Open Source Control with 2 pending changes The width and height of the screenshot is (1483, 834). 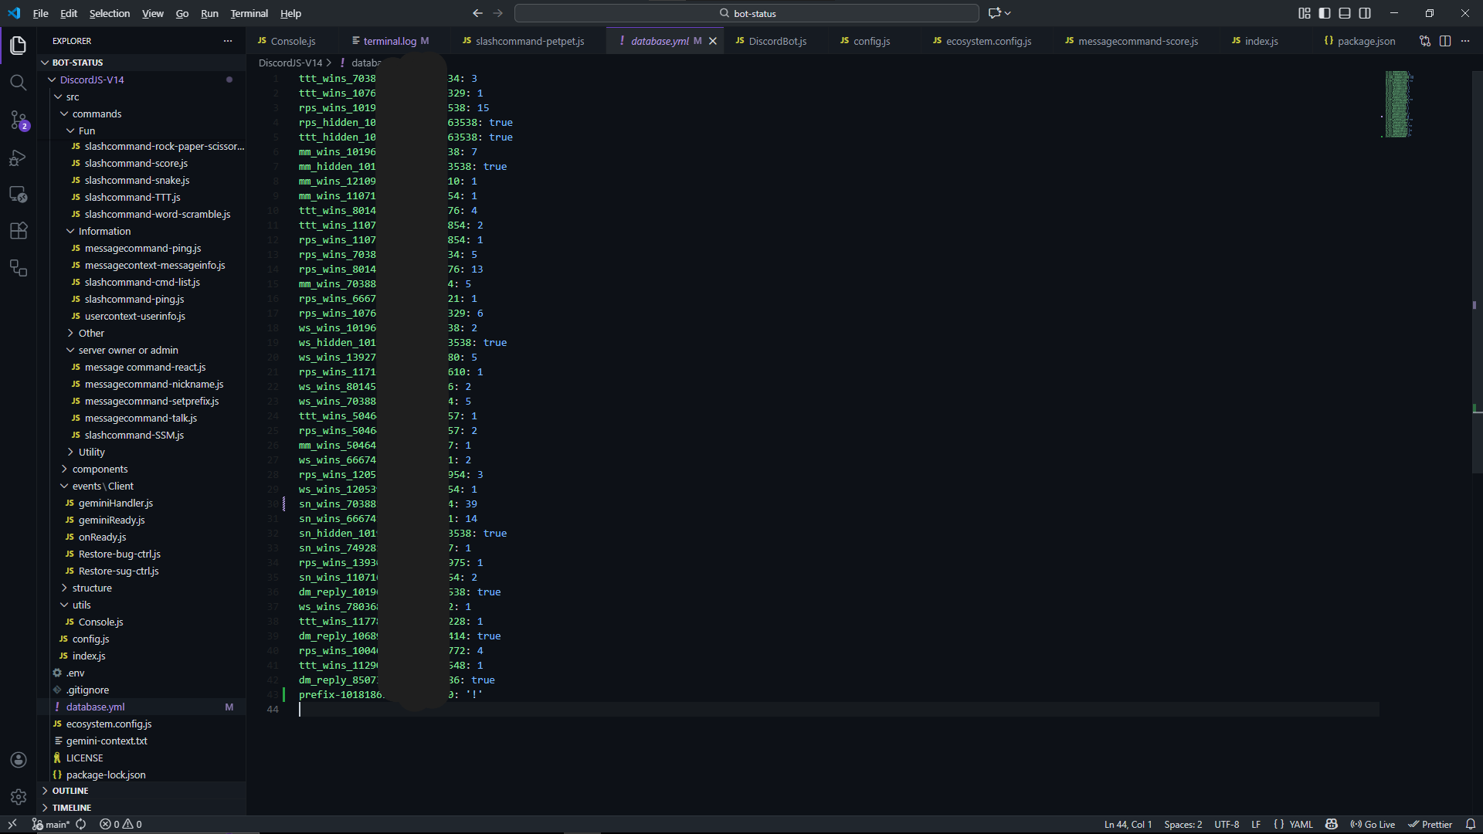[x=19, y=120]
